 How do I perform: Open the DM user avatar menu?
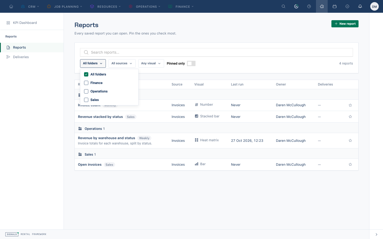[374, 6]
